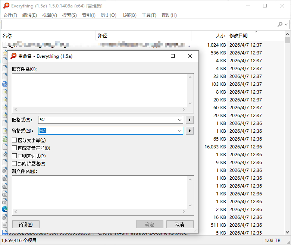Click into the 旧文件名 text area
The image size is (291, 245).
coord(100,90)
